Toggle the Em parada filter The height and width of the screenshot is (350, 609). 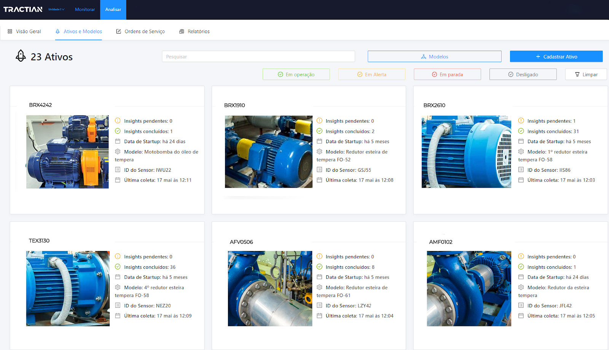pos(447,74)
